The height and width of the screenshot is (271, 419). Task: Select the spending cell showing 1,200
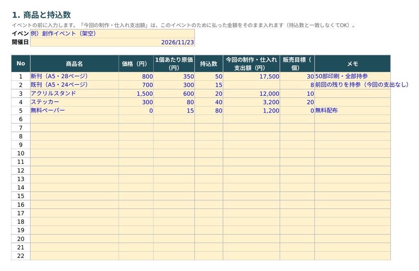coord(252,111)
